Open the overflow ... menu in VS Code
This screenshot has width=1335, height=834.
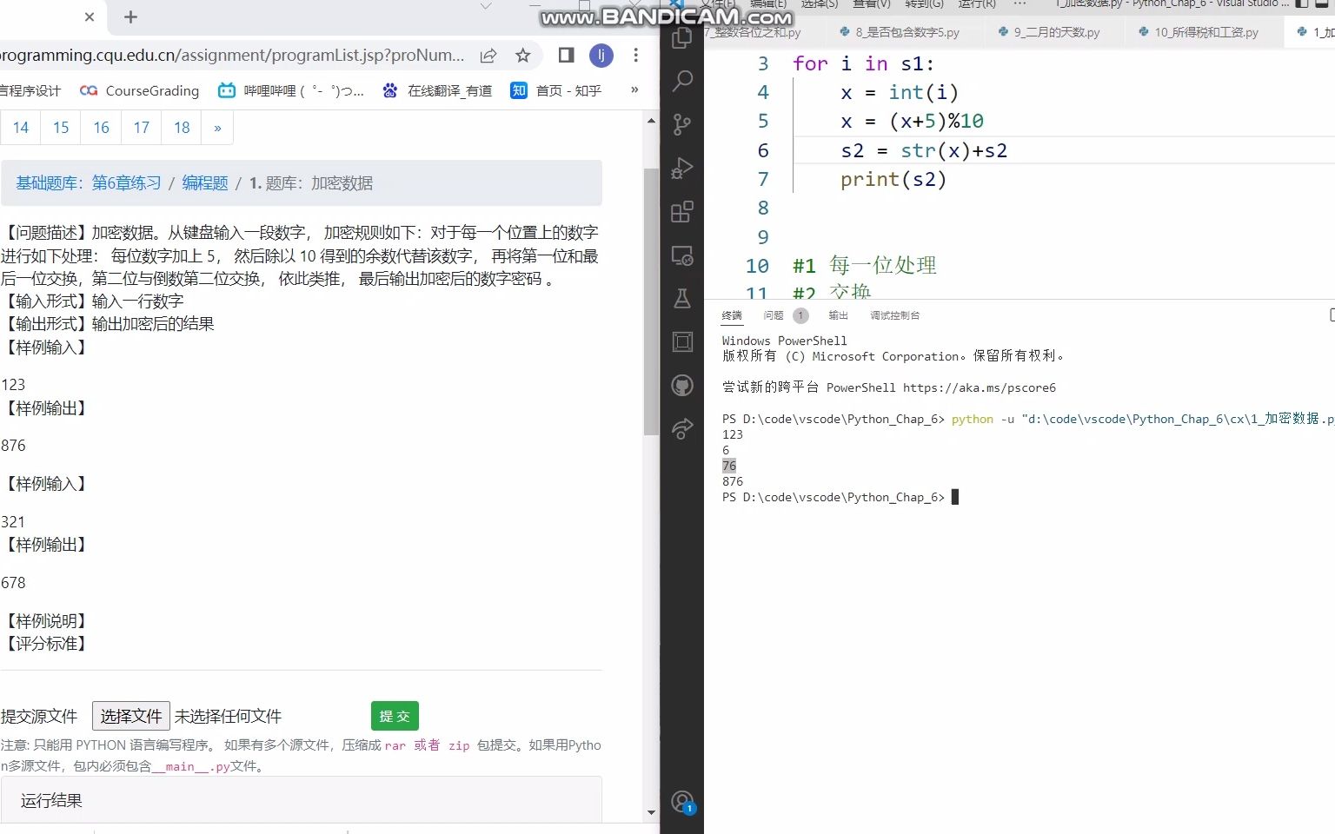click(x=1020, y=4)
